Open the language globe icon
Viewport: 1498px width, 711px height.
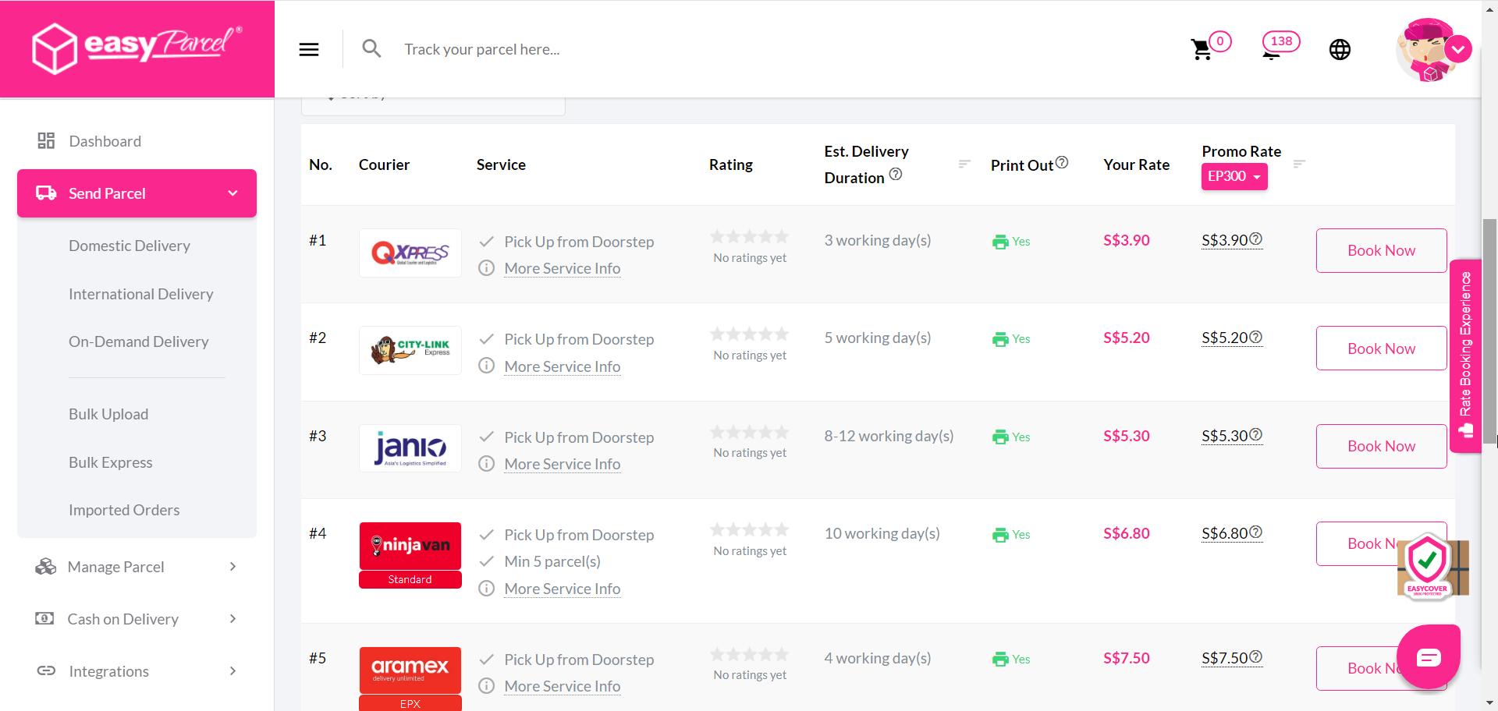pos(1340,49)
